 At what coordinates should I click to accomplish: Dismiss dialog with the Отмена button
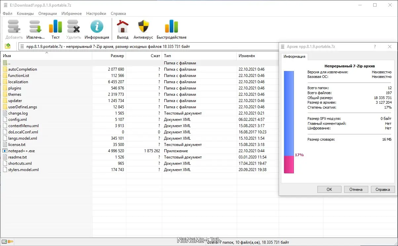click(x=356, y=189)
